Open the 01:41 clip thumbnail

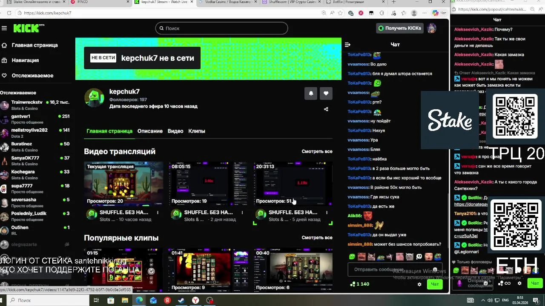click(208, 270)
